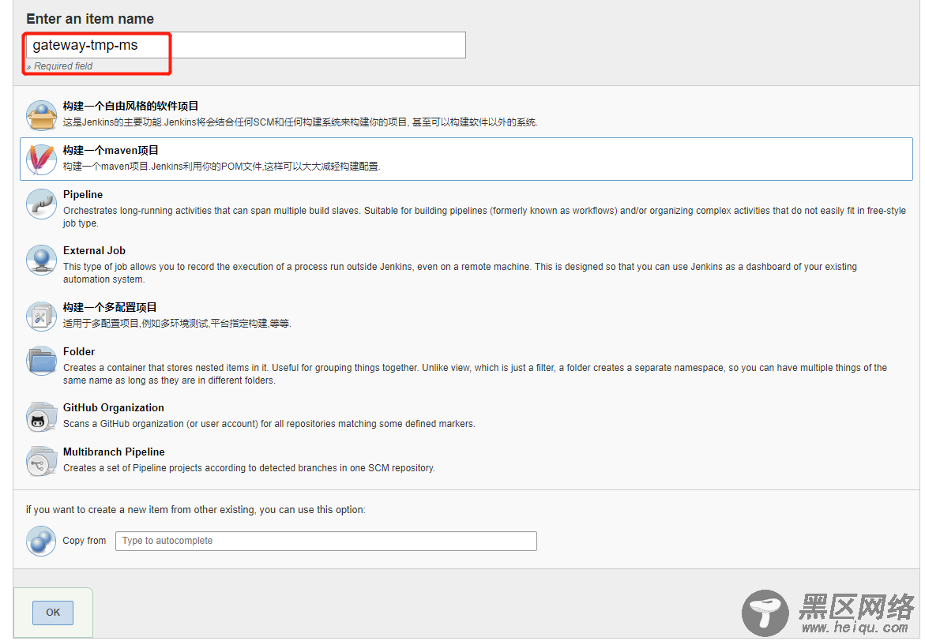This screenshot has height=641, width=925.
Task: Click the Copy from label
Action: click(x=85, y=541)
